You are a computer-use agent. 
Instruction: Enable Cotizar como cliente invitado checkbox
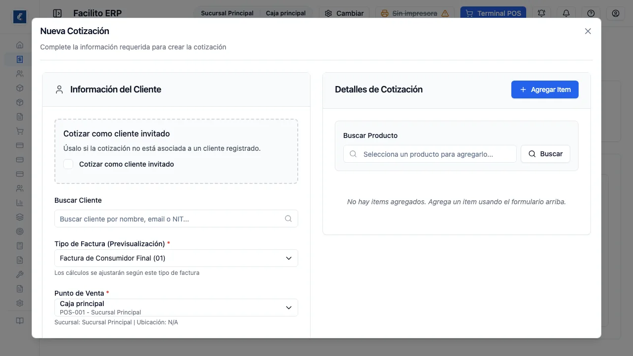(68, 164)
